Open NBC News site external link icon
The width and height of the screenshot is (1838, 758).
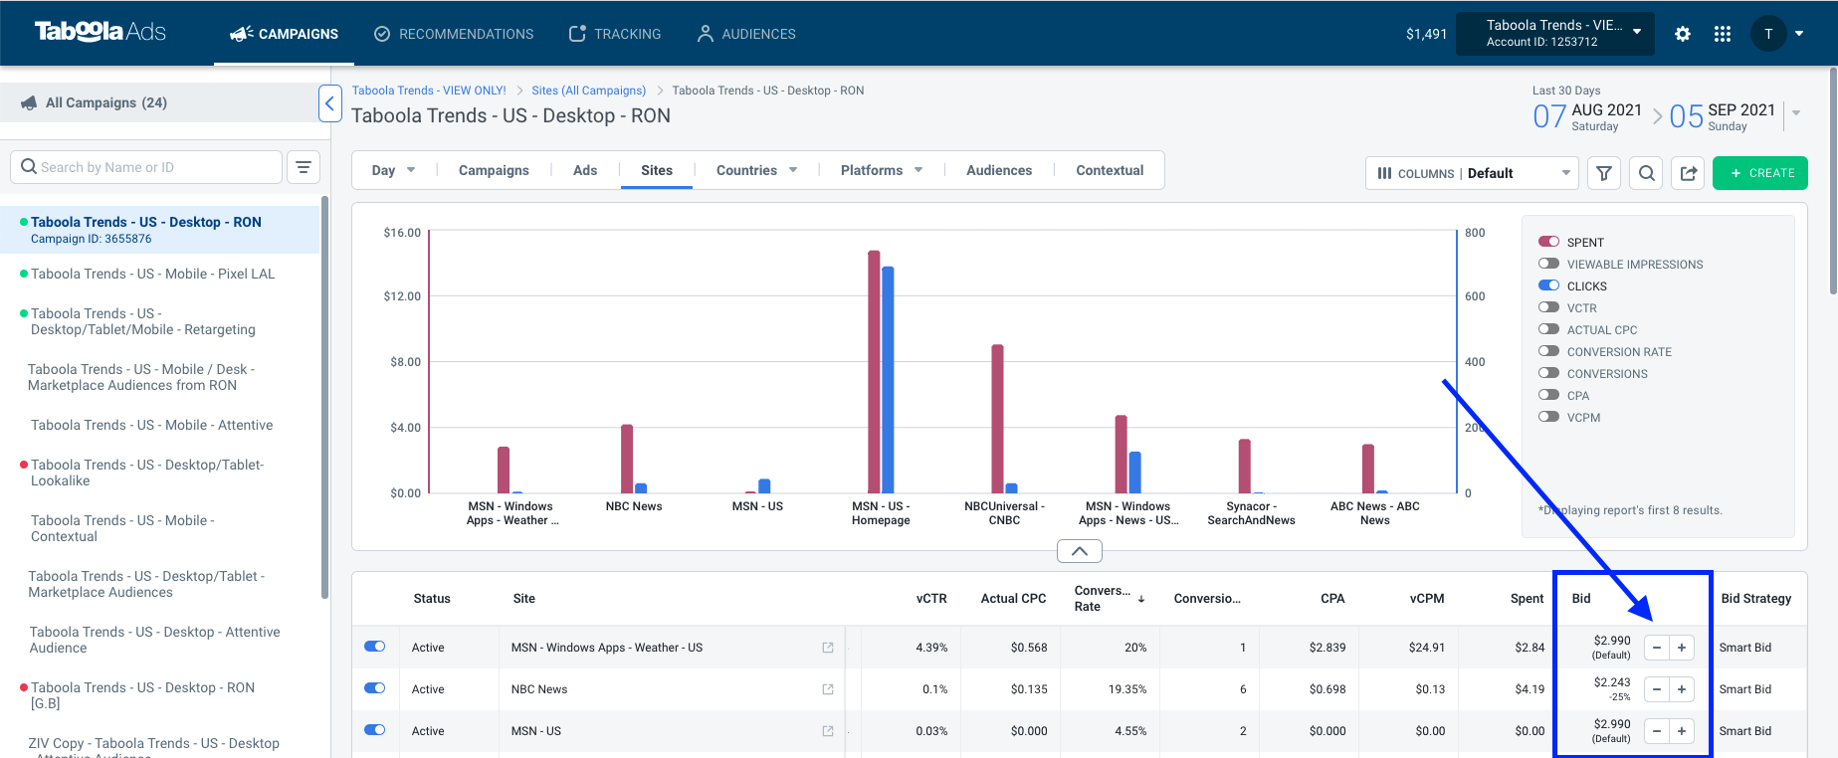pyautogui.click(x=828, y=689)
